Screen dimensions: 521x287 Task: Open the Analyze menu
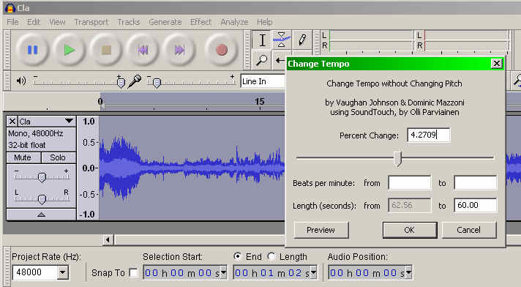(x=235, y=22)
